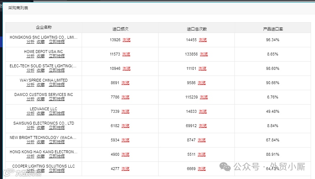The height and width of the screenshot is (179, 315).
Task: Open 浏览 link next to 14833
Action: click(x=203, y=111)
